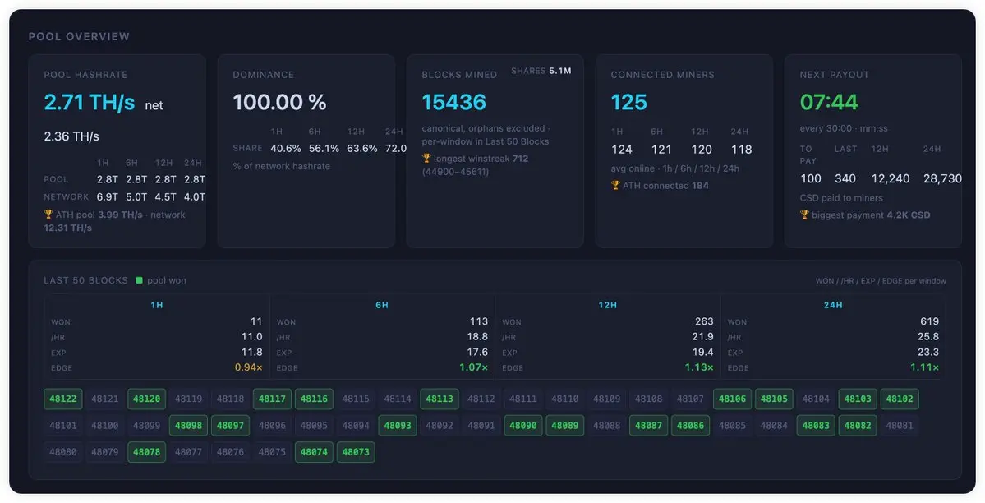Click the 124 miners 1H average
This screenshot has width=985, height=503.
pyautogui.click(x=622, y=150)
